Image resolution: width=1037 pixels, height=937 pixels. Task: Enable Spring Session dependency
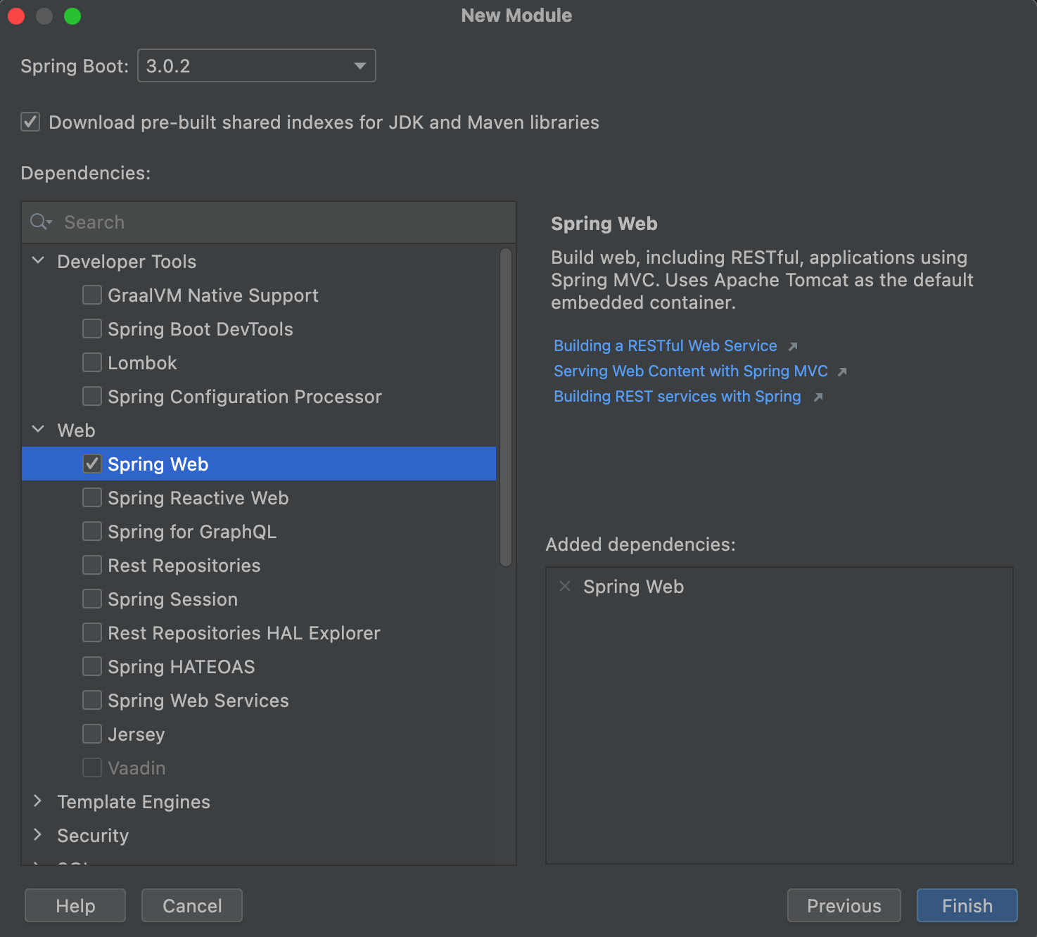tap(92, 599)
